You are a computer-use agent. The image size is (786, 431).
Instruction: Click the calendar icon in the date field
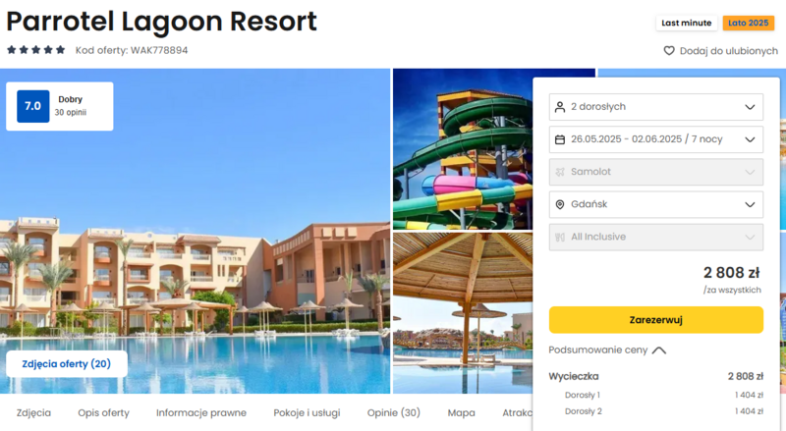pos(560,139)
